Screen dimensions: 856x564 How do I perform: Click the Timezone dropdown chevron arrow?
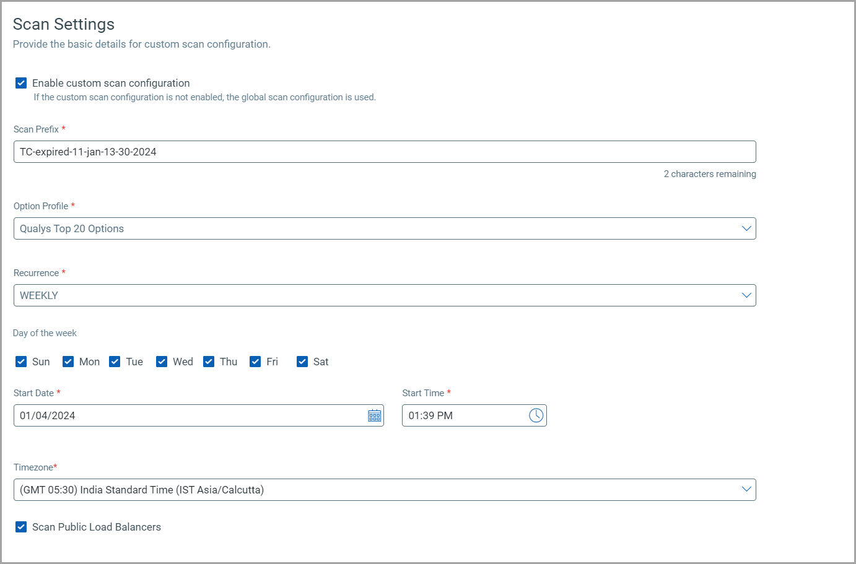click(746, 490)
